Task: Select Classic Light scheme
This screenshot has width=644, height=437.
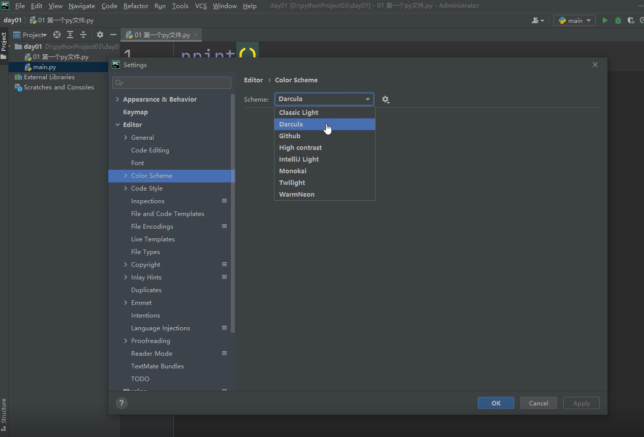Action: [325, 112]
